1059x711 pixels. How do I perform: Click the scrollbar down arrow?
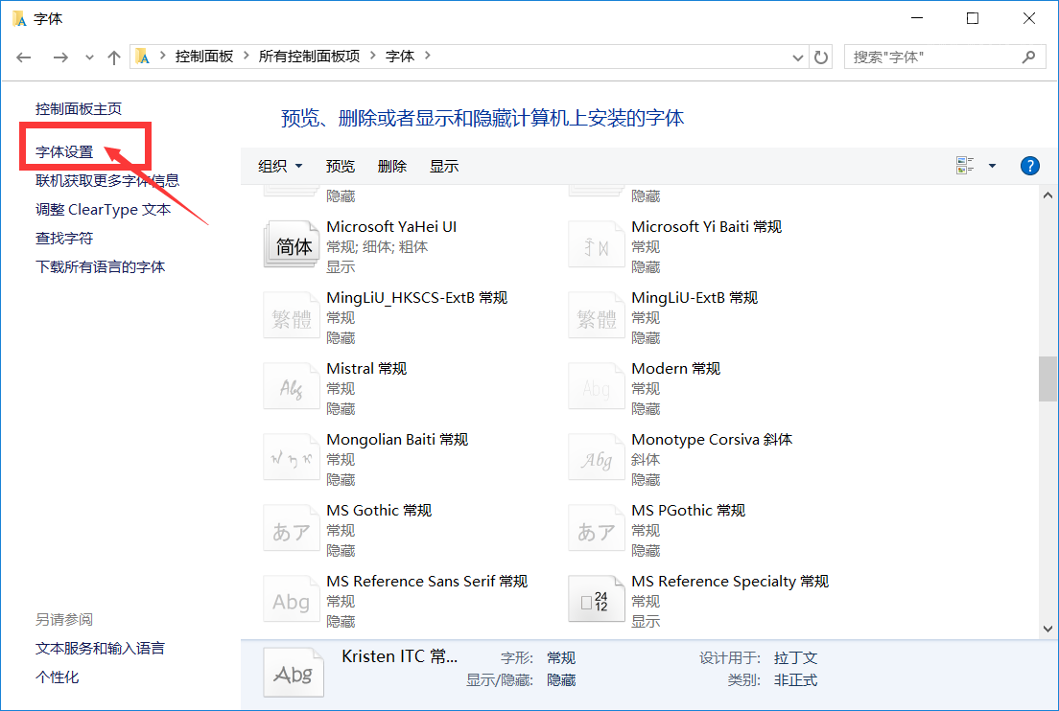point(1047,629)
